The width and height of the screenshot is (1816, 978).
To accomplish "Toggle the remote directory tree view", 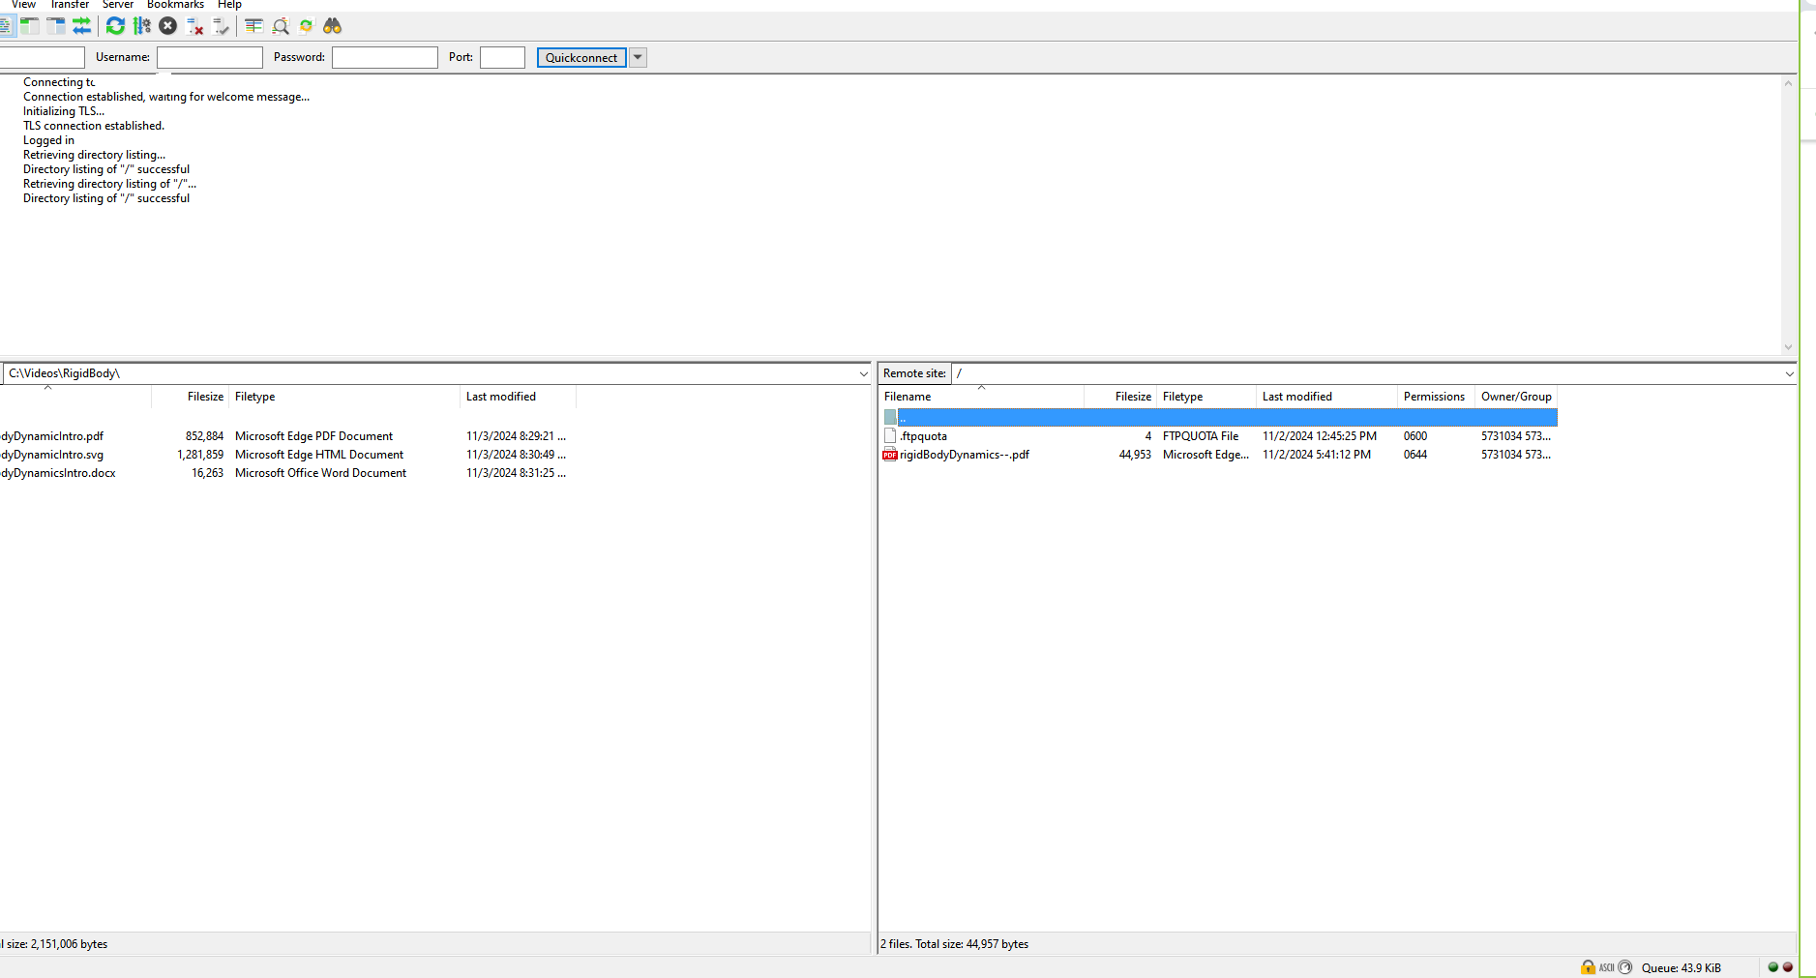I will (x=56, y=26).
